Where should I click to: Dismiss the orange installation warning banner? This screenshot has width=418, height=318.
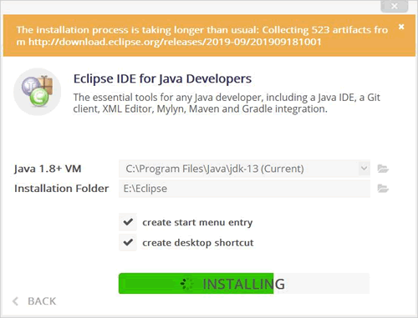click(x=401, y=27)
